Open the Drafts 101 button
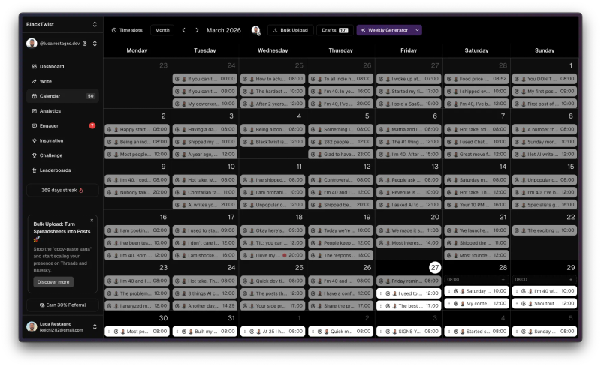 334,30
